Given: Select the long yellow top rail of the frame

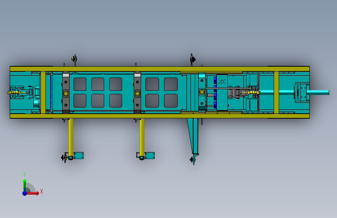Looking at the screenshot, I should pos(160,69).
